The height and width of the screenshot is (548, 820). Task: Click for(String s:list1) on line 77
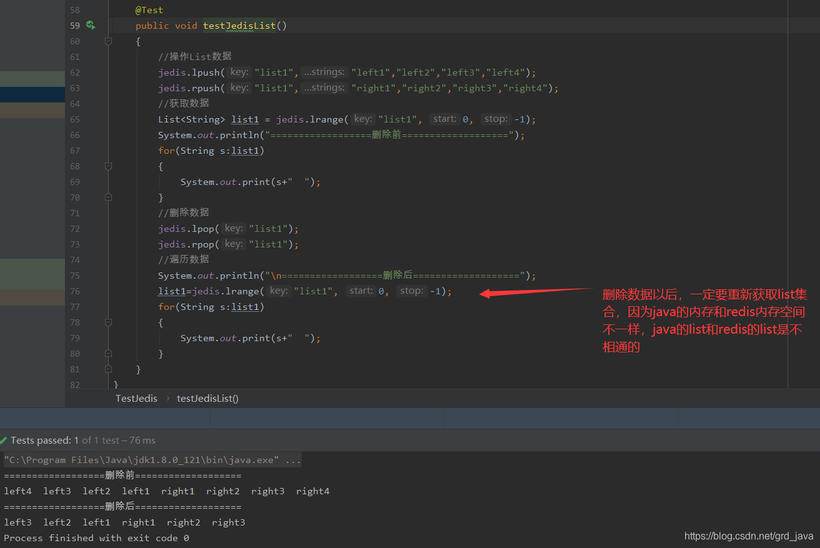[211, 307]
